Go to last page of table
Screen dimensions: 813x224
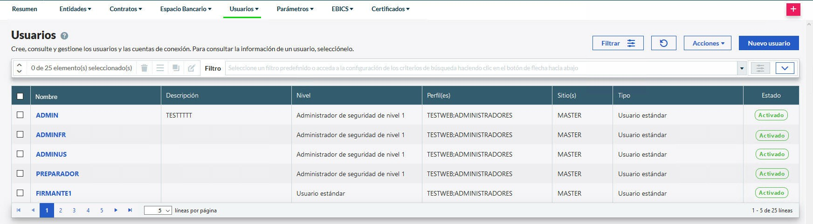[130, 211]
